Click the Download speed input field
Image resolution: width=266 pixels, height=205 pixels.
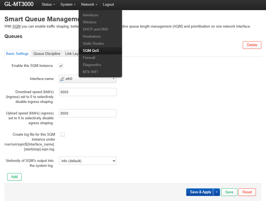pyautogui.click(x=87, y=92)
